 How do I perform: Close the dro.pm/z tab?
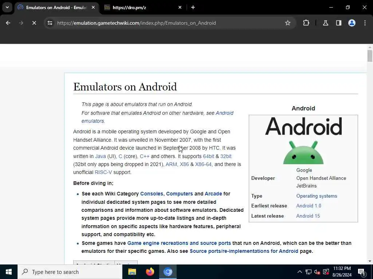180,7
